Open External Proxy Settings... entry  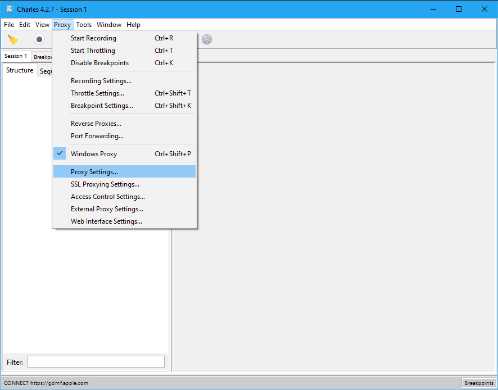point(125,209)
